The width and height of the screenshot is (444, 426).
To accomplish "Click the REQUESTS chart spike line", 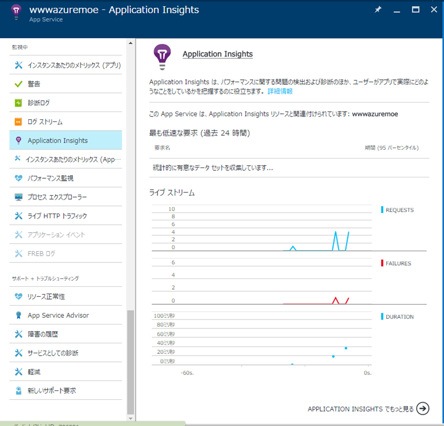I will [x=336, y=241].
